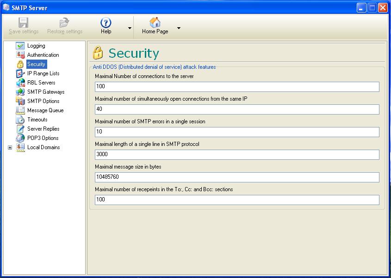Expand the Local Domains tree node
Screen dimensions: 391x278
pyautogui.click(x=10, y=148)
